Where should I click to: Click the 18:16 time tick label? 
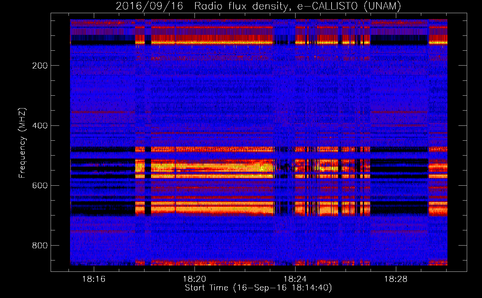(94, 279)
